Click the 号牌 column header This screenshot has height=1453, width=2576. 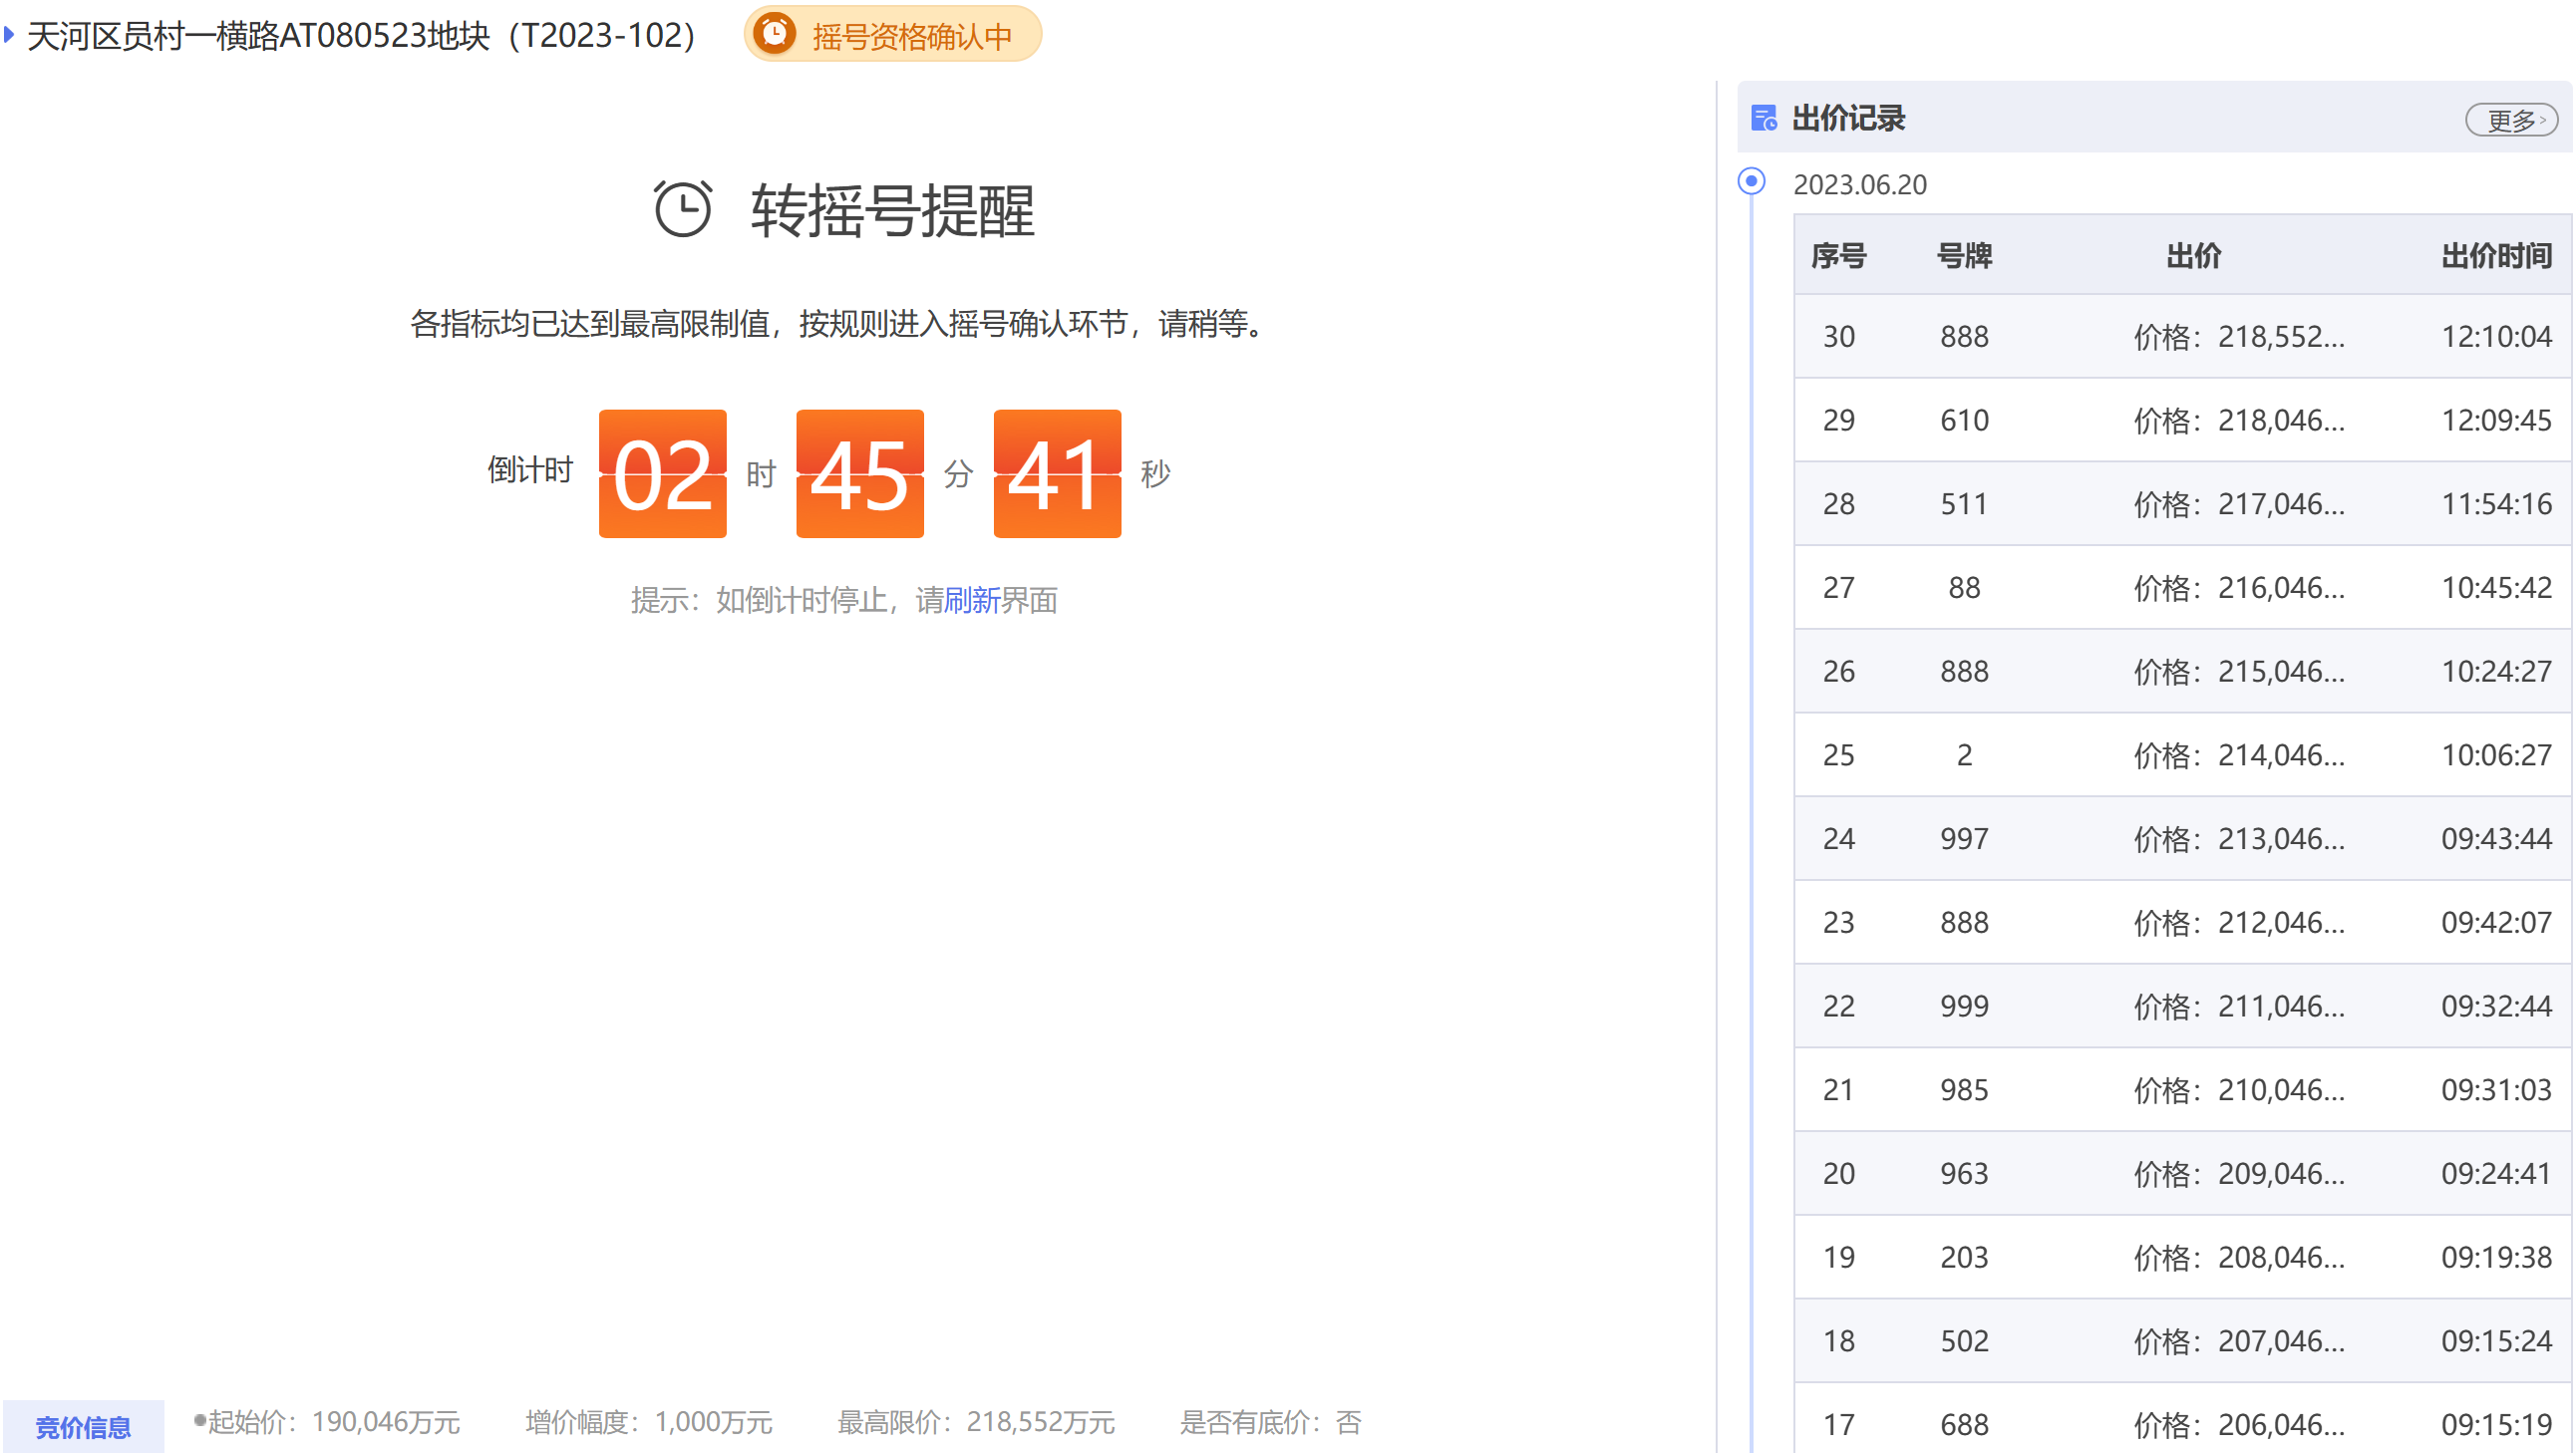pyautogui.click(x=1963, y=256)
